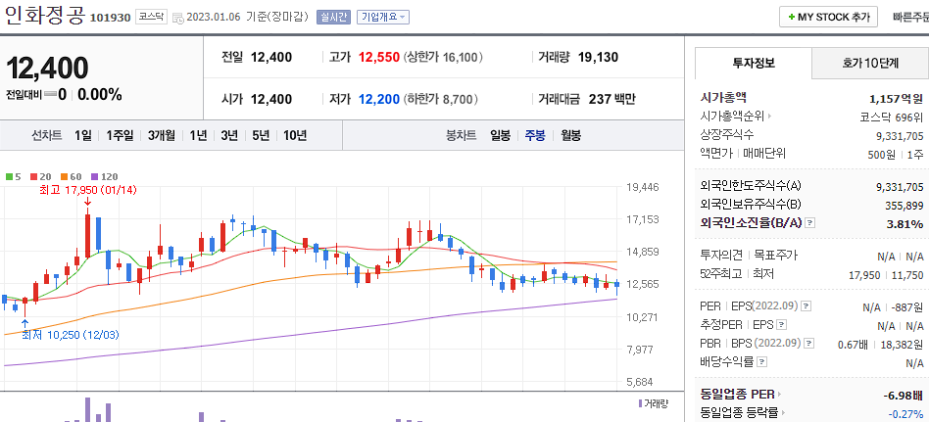This screenshot has width=929, height=422.
Task: Show 주봉 weekly candle chart
Action: pyautogui.click(x=535, y=135)
